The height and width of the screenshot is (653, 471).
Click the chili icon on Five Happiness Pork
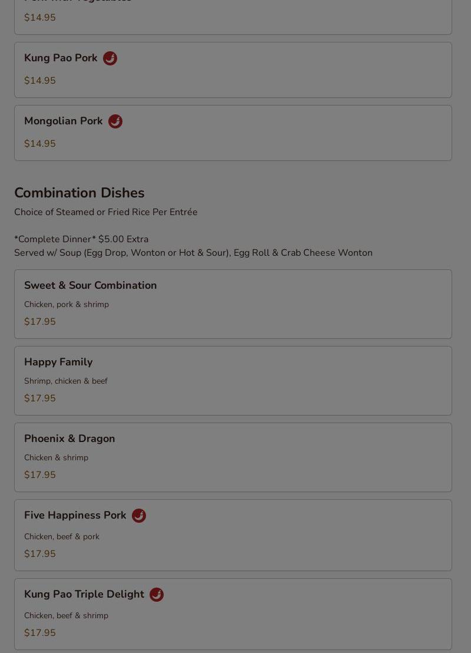coord(139,516)
